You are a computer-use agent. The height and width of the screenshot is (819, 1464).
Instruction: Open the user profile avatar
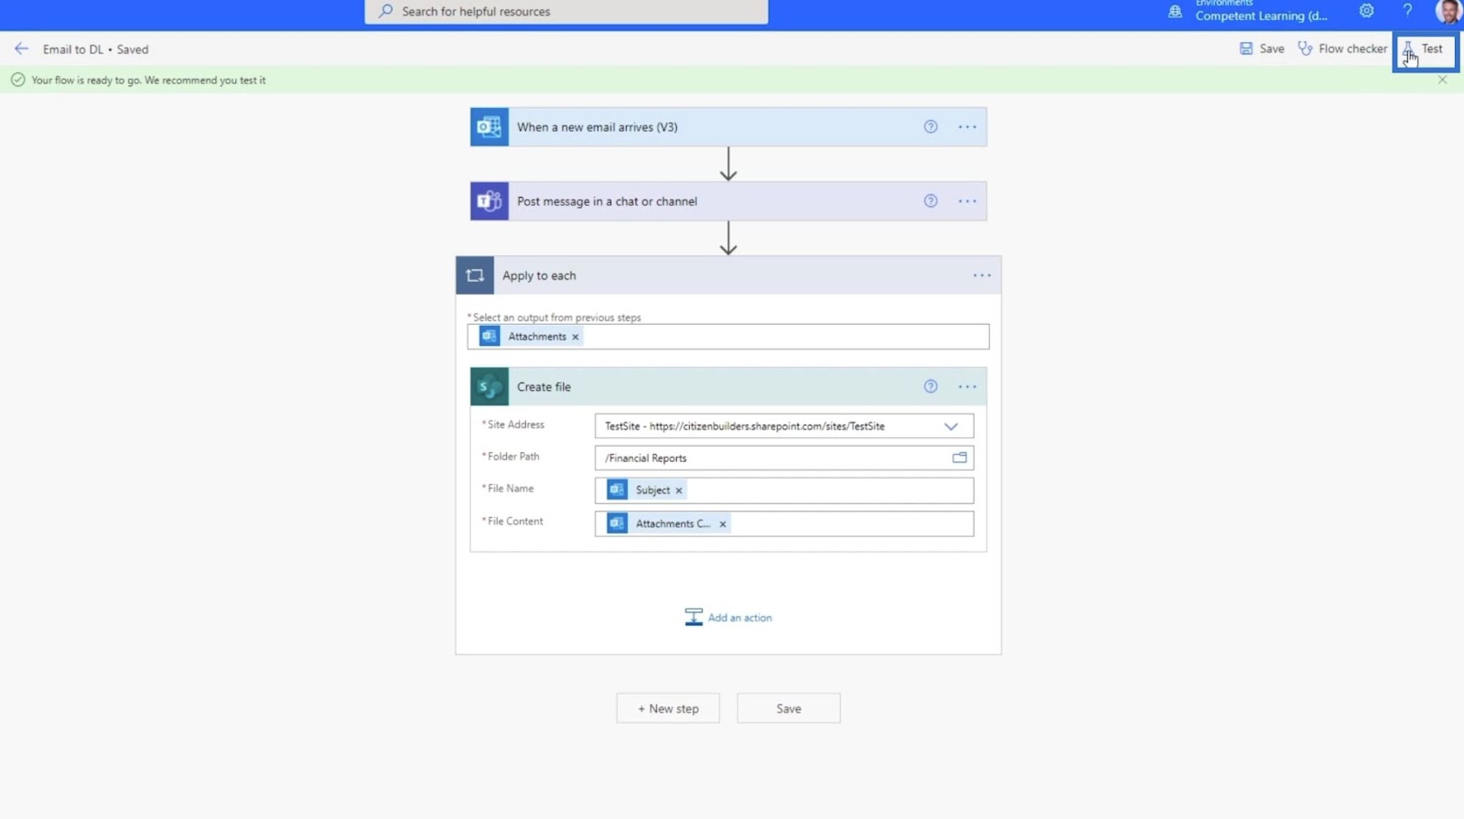pyautogui.click(x=1448, y=11)
